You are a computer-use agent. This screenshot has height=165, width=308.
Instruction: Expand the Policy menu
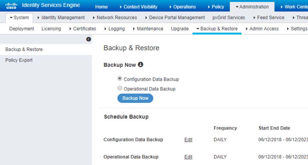pos(216,7)
